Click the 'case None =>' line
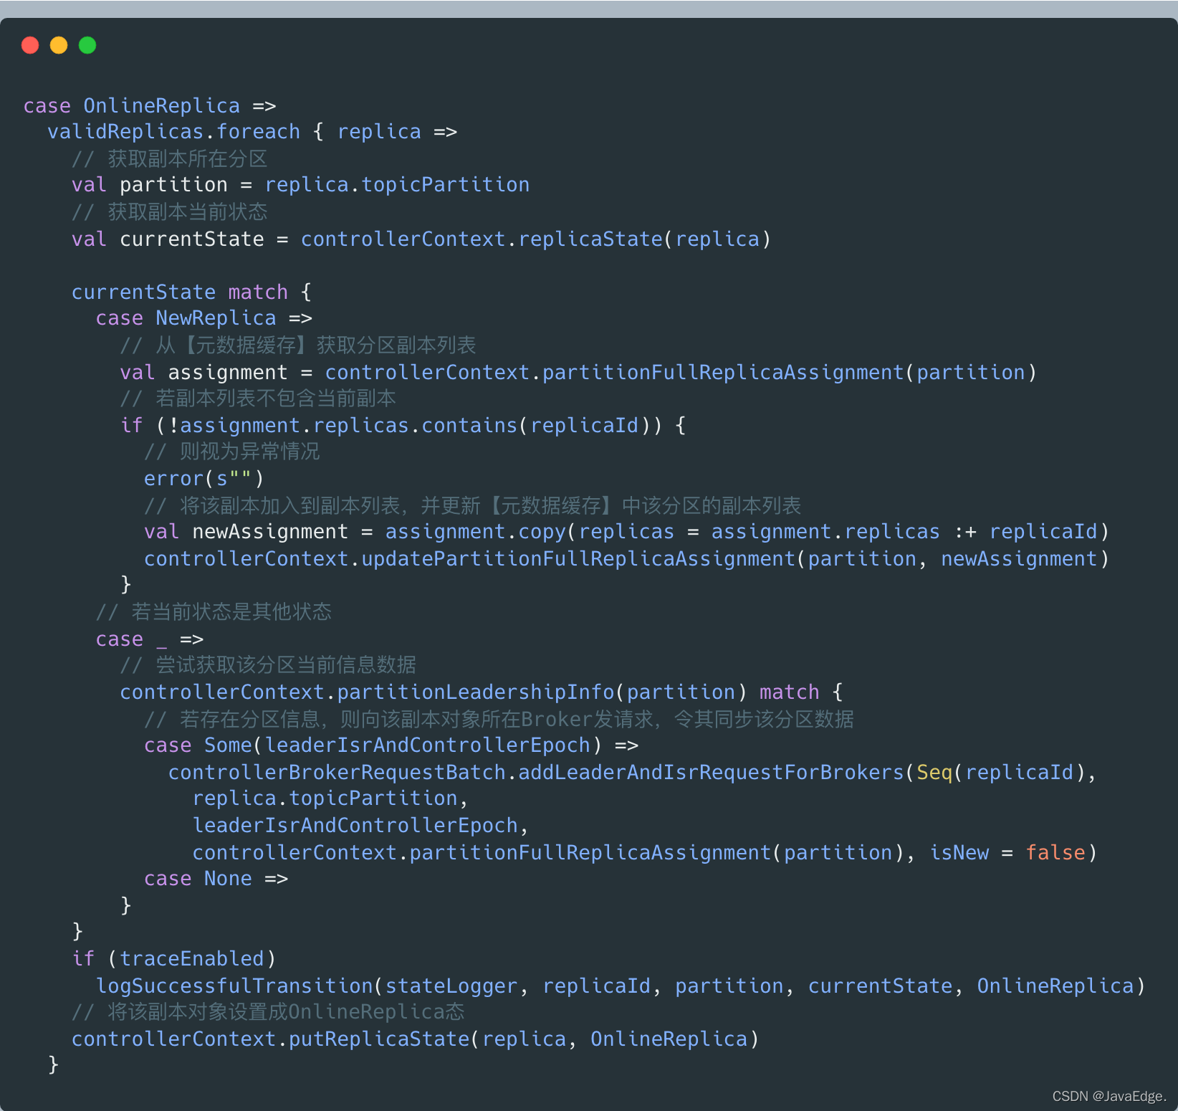 (x=216, y=879)
